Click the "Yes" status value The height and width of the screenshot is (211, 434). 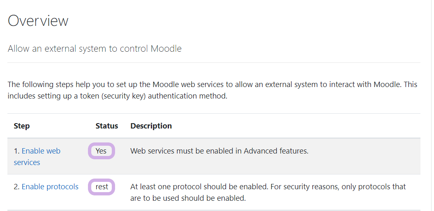pyautogui.click(x=101, y=151)
